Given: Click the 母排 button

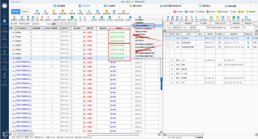Looking at the screenshot, I should [x=241, y=12].
